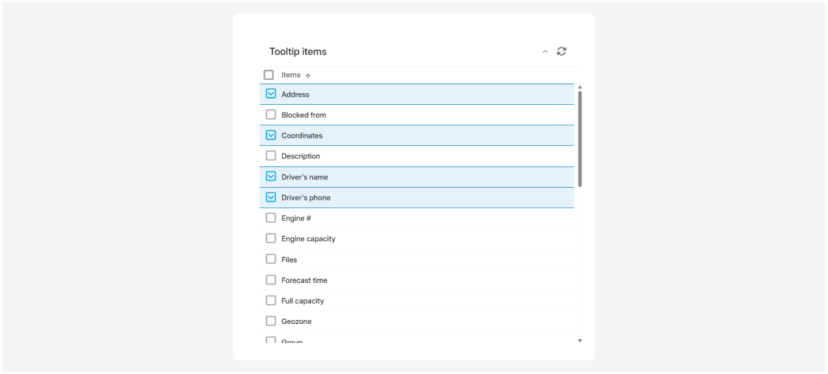The image size is (828, 374).
Task: Uncheck Driver's phone checkbox
Action: (271, 197)
